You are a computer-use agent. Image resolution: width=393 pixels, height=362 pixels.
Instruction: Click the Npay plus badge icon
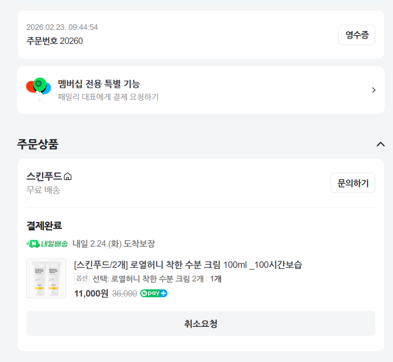point(154,293)
